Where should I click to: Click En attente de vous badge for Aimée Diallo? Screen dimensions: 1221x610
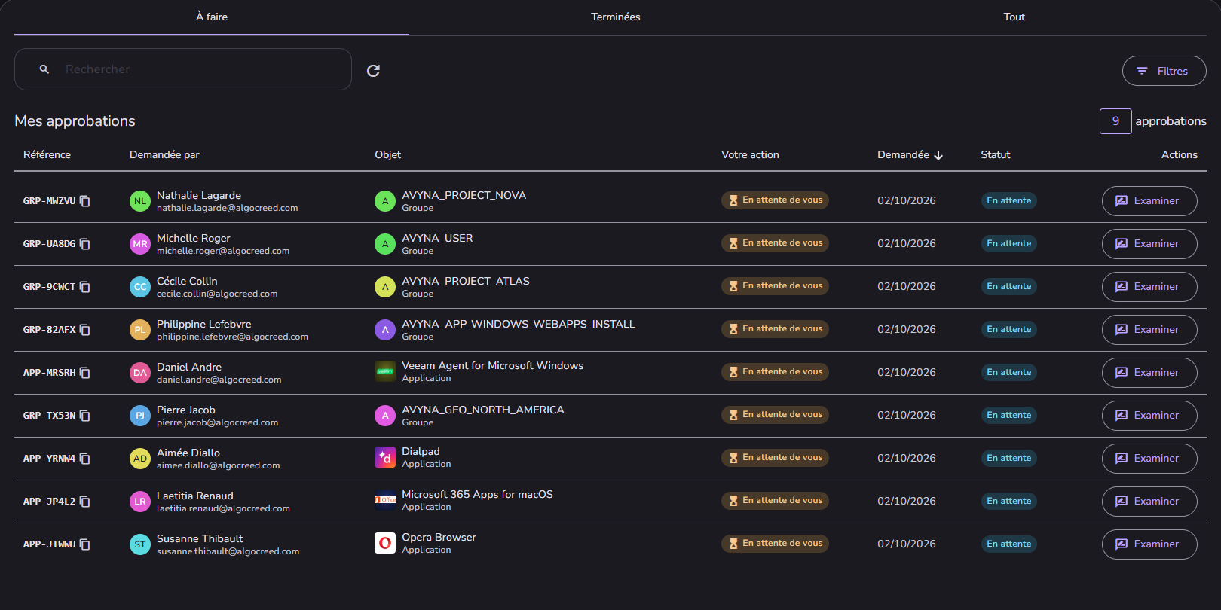click(x=775, y=458)
